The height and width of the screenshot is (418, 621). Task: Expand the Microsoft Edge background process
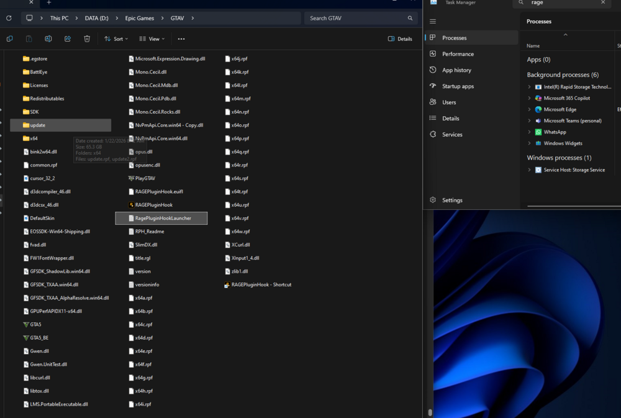[x=529, y=109]
